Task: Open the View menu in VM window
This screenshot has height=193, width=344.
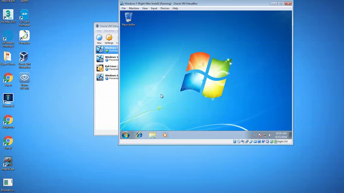Action: tap(145, 8)
